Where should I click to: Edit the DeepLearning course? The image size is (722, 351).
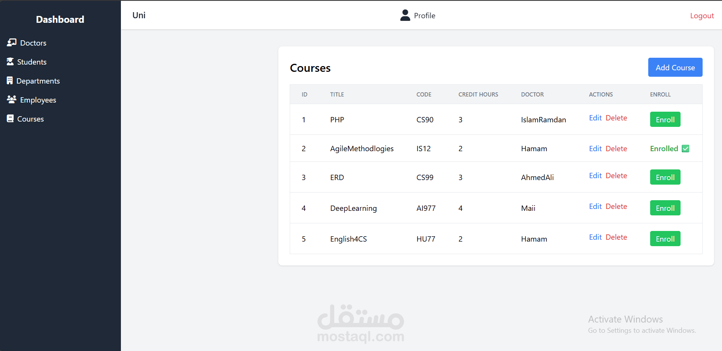pos(595,206)
